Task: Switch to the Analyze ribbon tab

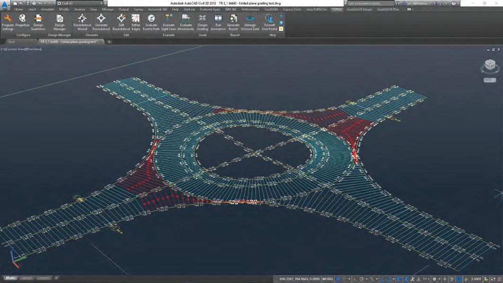Action: [79, 9]
